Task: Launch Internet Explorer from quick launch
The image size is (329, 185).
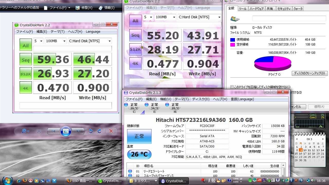Action: tap(19, 181)
